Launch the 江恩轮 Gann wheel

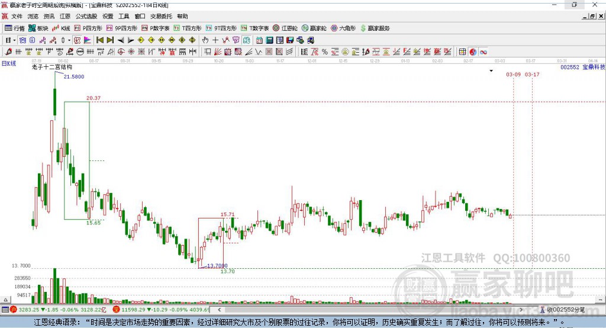click(x=285, y=28)
